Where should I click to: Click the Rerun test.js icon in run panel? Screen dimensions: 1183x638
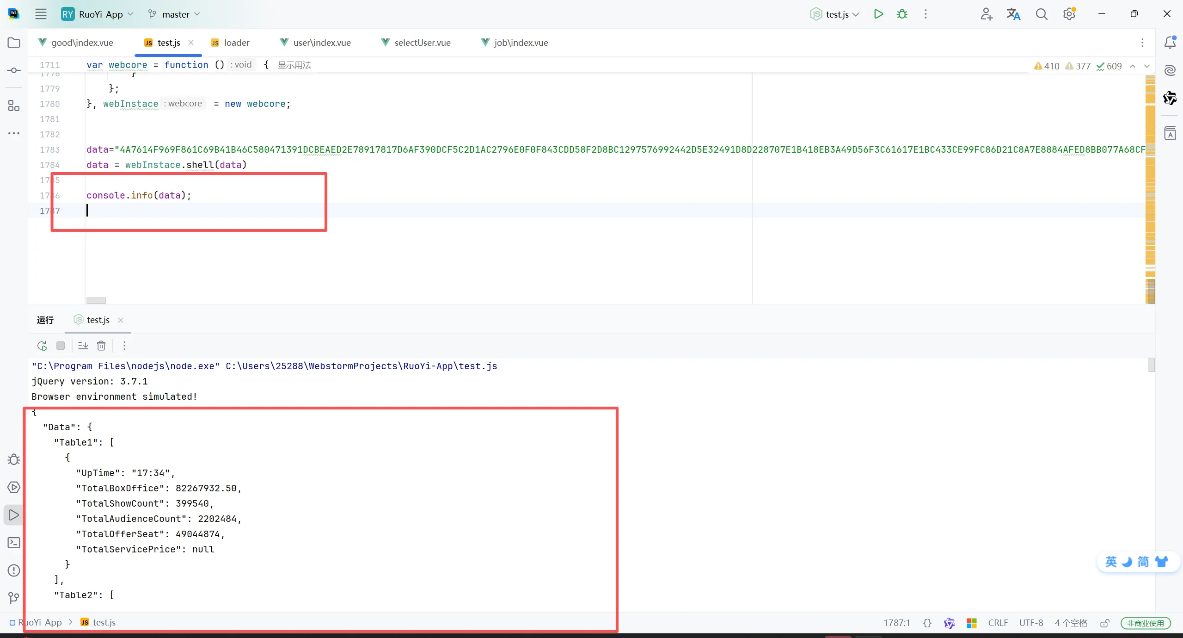coord(42,346)
